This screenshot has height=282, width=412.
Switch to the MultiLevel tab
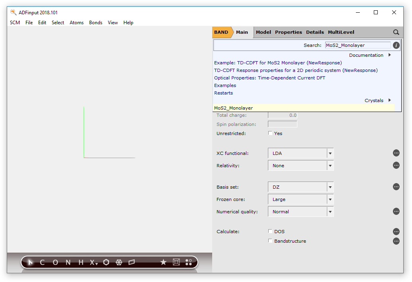coord(341,32)
